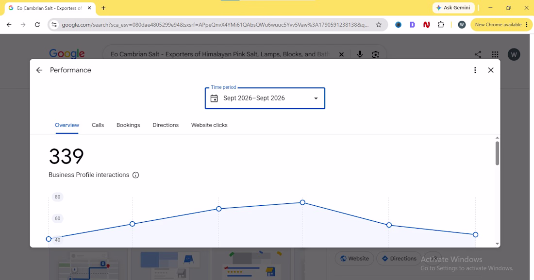This screenshot has width=534, height=280.
Task: Start voice search with the microphone
Action: click(x=360, y=54)
